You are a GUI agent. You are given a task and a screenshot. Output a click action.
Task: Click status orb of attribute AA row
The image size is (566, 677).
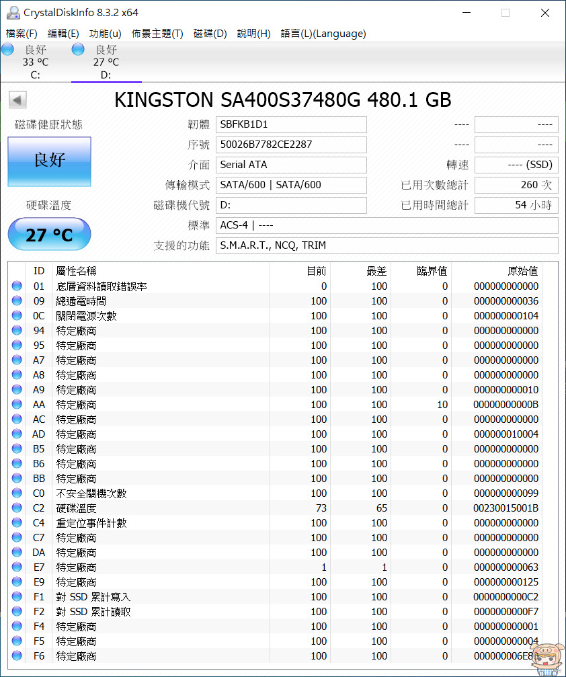coord(17,404)
